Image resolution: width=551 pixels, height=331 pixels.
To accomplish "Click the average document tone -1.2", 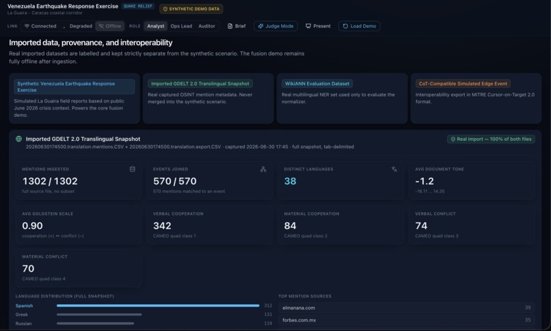I will [x=425, y=181].
